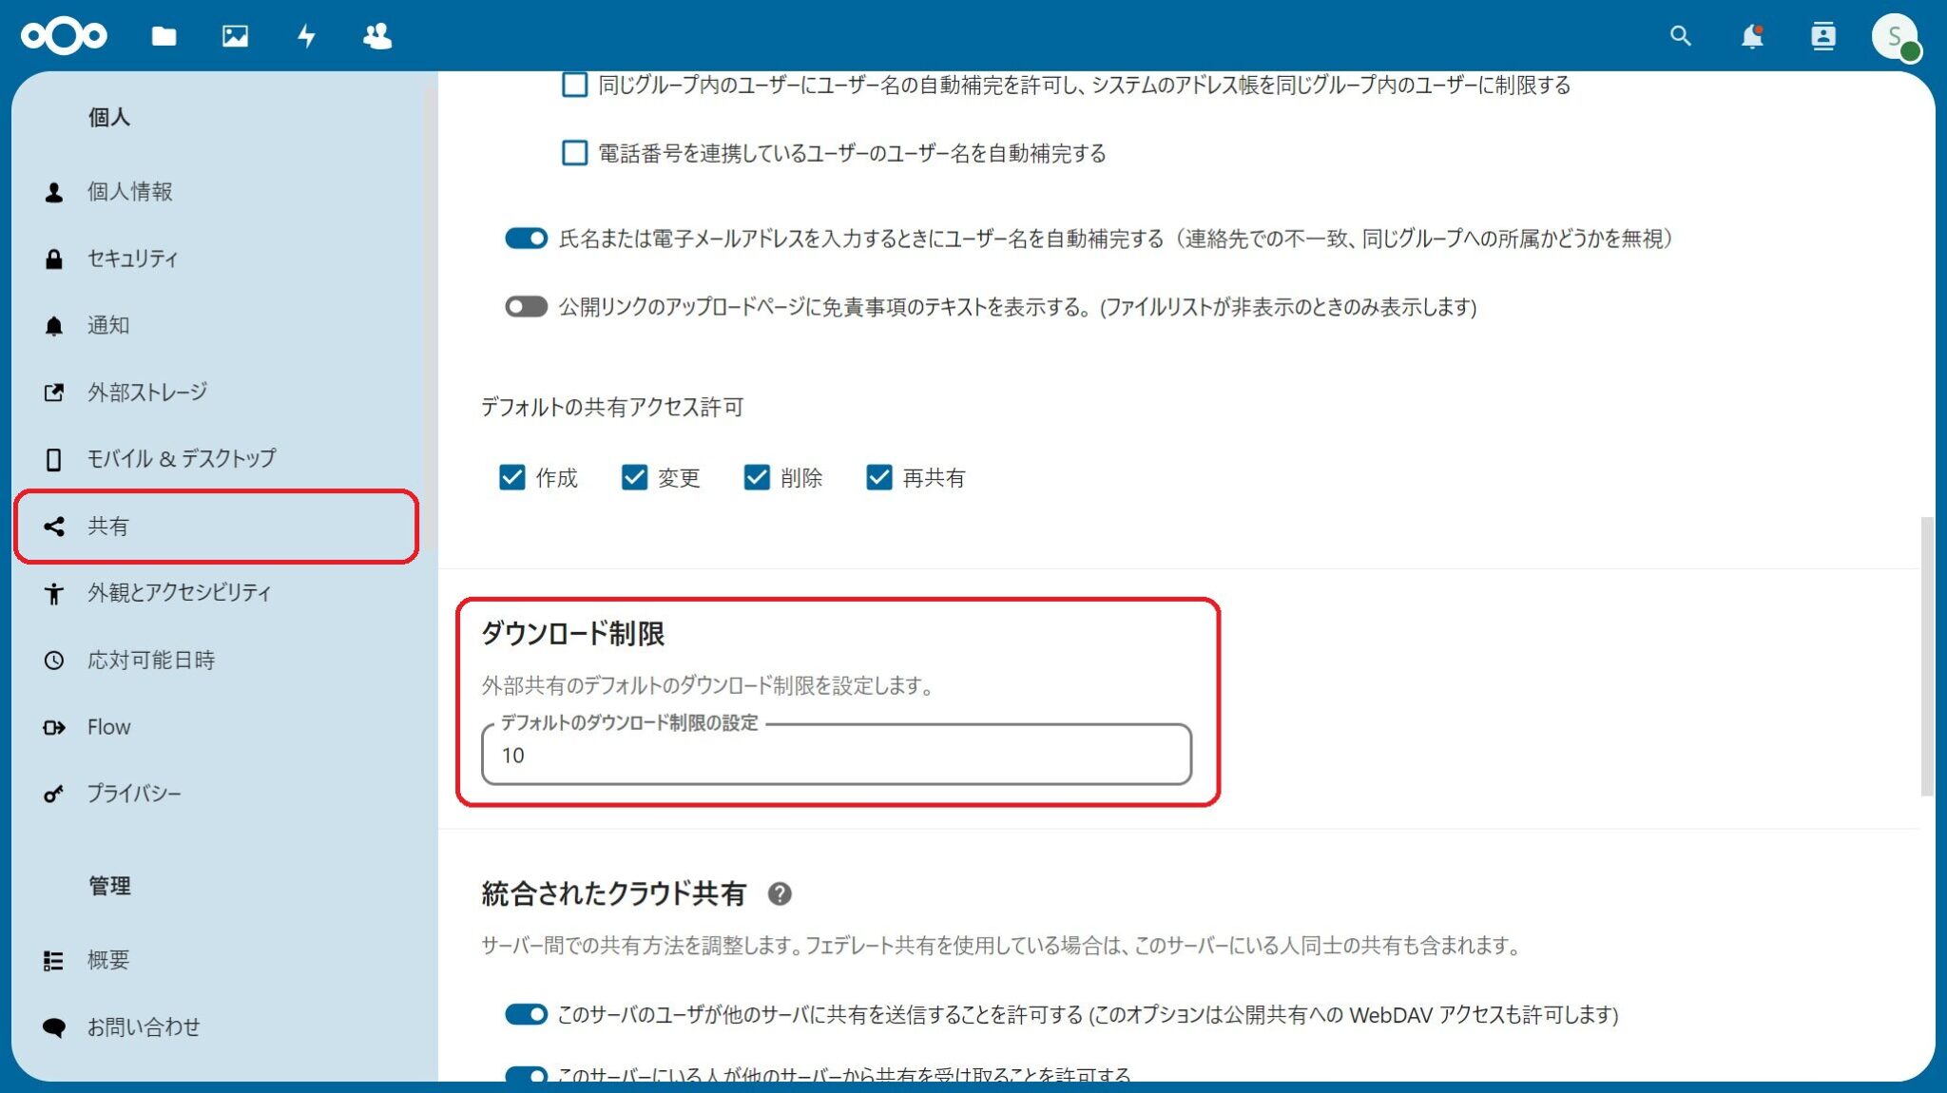The image size is (1947, 1093).
Task: Open the Talk app (people icon)
Action: point(377,36)
